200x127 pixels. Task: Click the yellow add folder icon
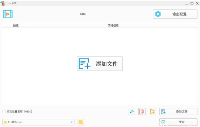[x=152, y=111]
